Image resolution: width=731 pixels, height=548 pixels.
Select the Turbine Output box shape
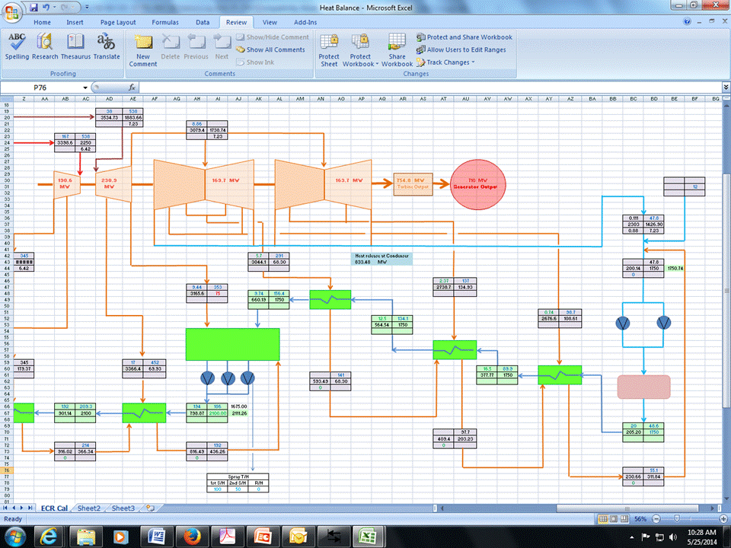coord(413,184)
